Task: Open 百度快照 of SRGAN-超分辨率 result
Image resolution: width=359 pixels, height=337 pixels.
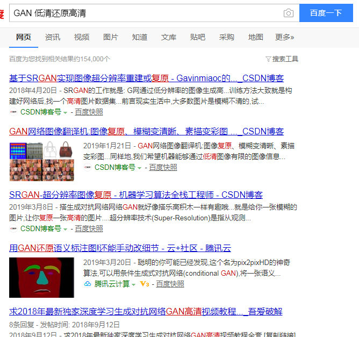Action: 89,228
